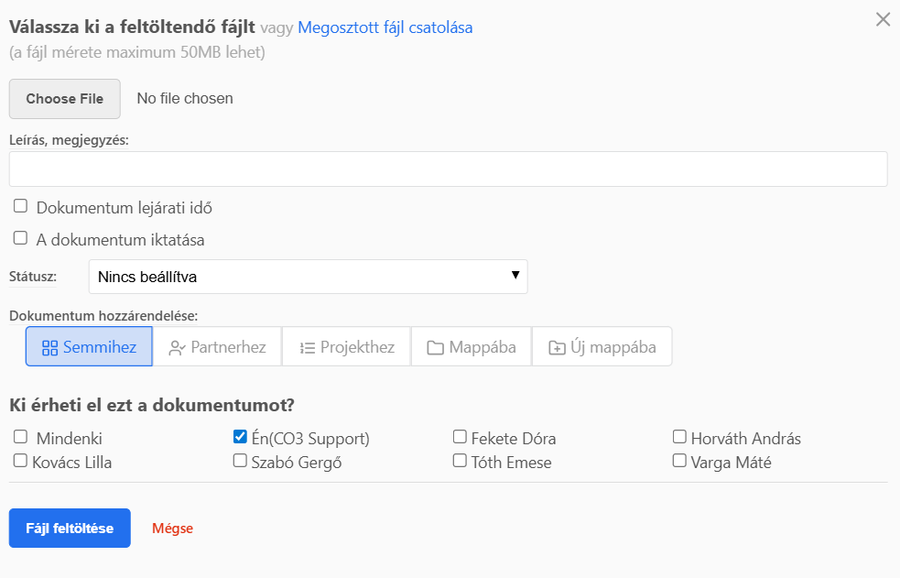Switch to the Projekthez tab
Viewport: 900px width, 578px height.
tap(346, 347)
